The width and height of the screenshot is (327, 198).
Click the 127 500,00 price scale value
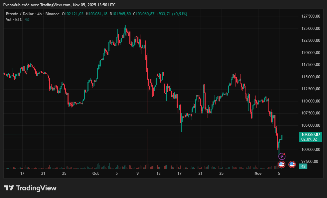(x=311, y=15)
